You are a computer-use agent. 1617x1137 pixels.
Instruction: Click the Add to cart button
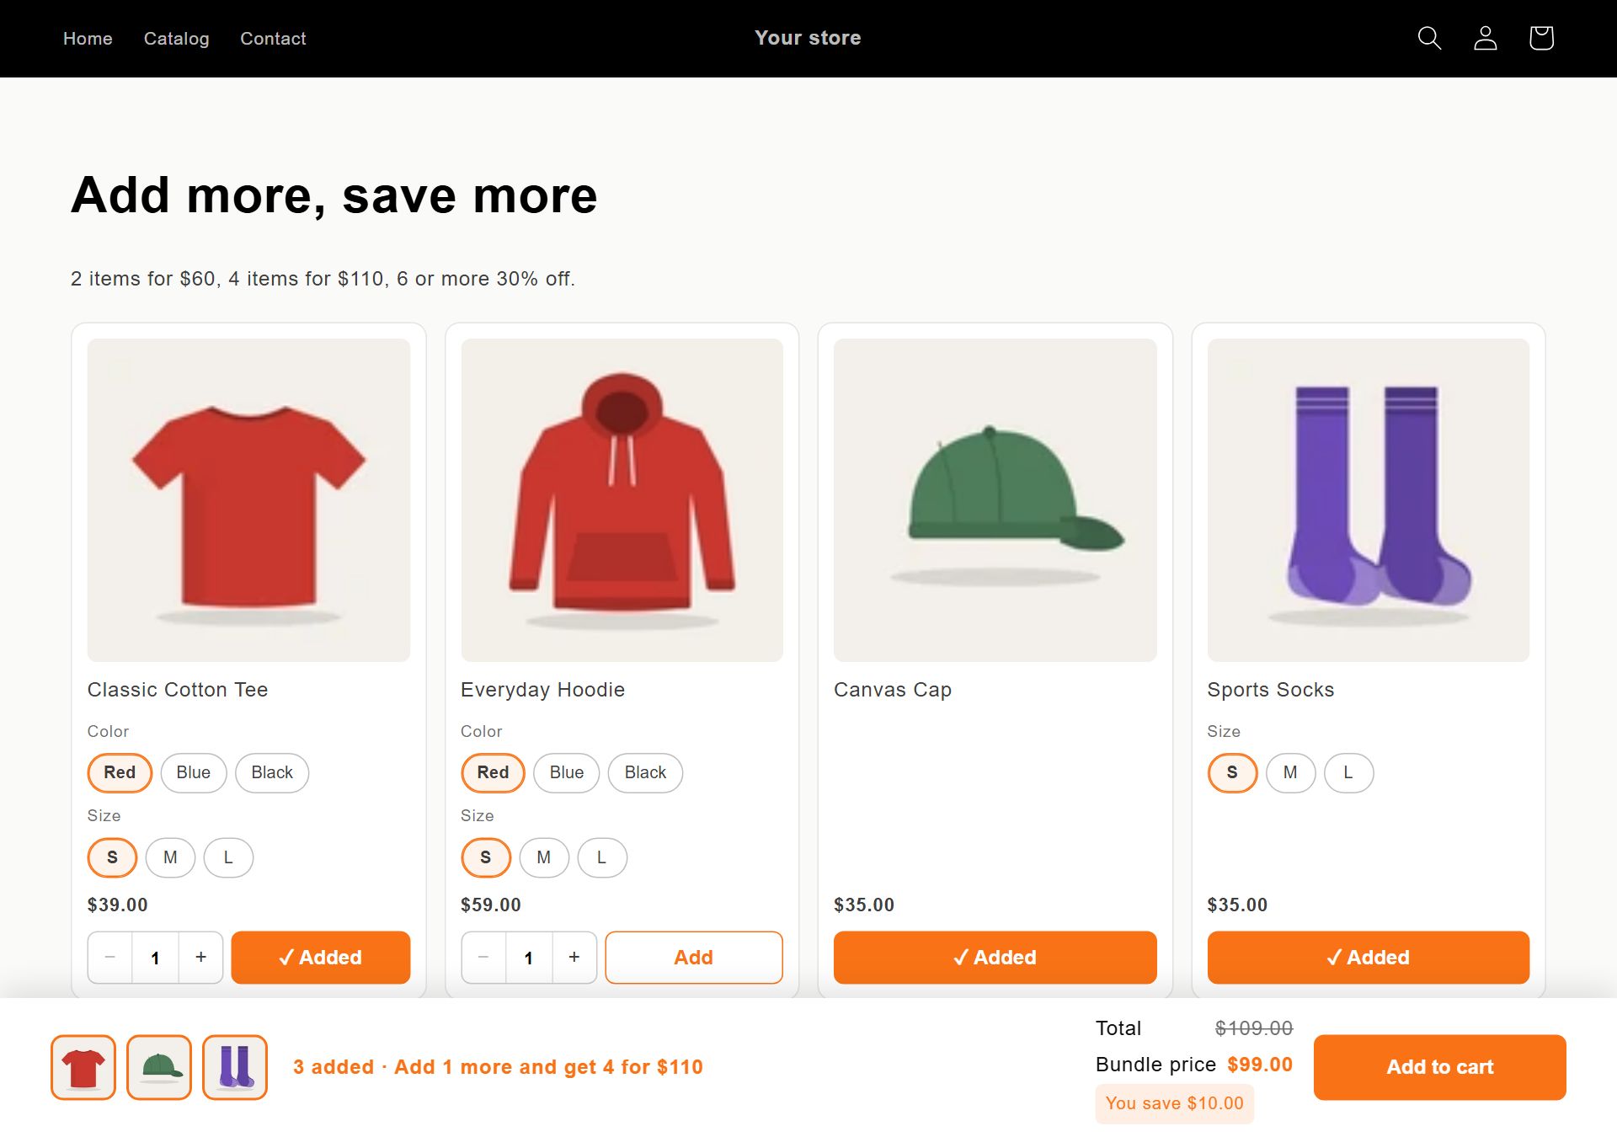point(1439,1067)
